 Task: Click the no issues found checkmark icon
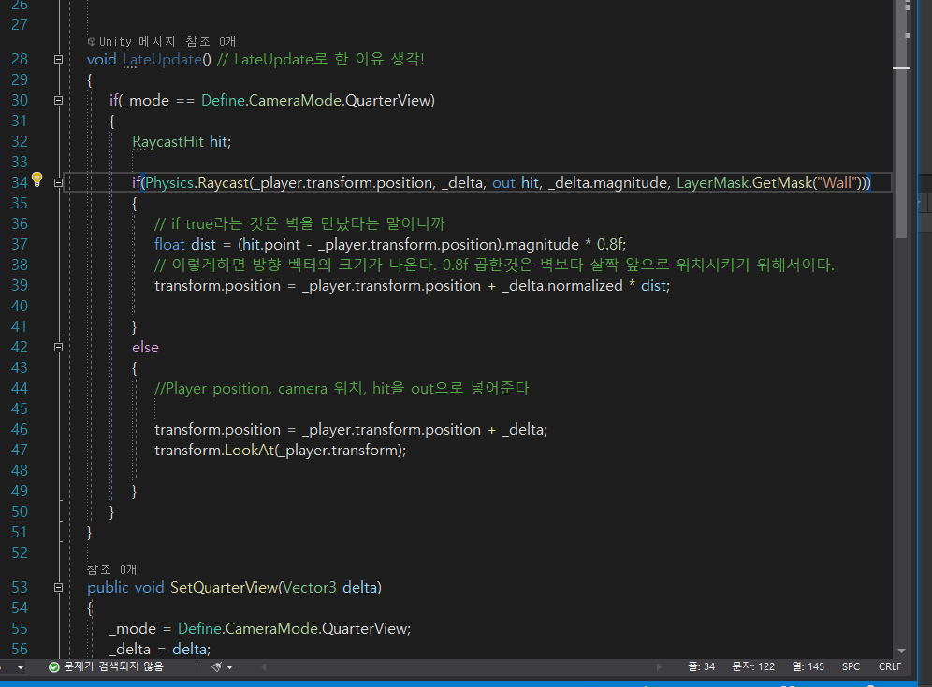point(53,666)
